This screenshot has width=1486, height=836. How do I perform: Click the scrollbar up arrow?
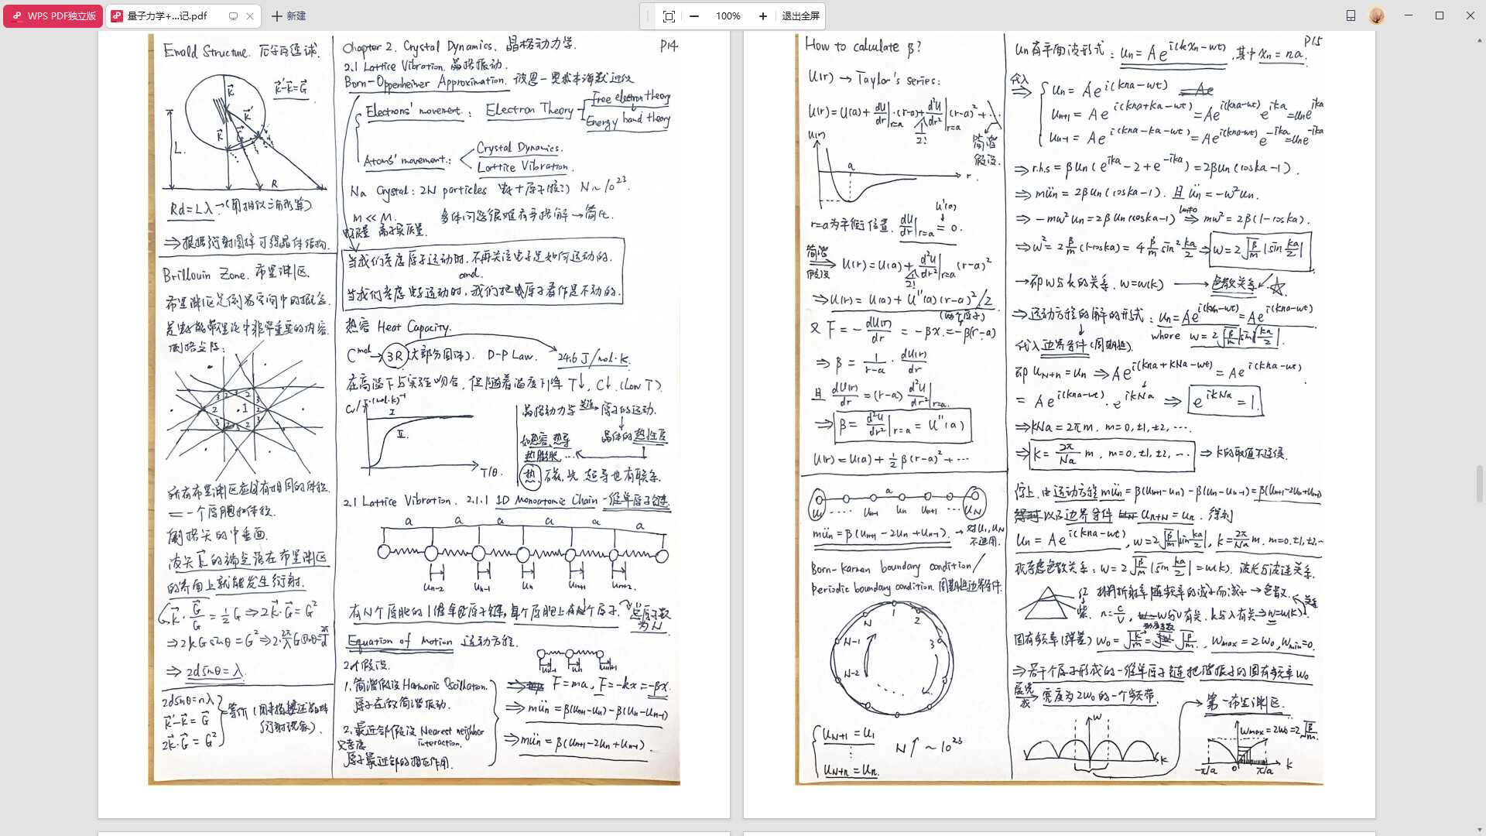1480,39
